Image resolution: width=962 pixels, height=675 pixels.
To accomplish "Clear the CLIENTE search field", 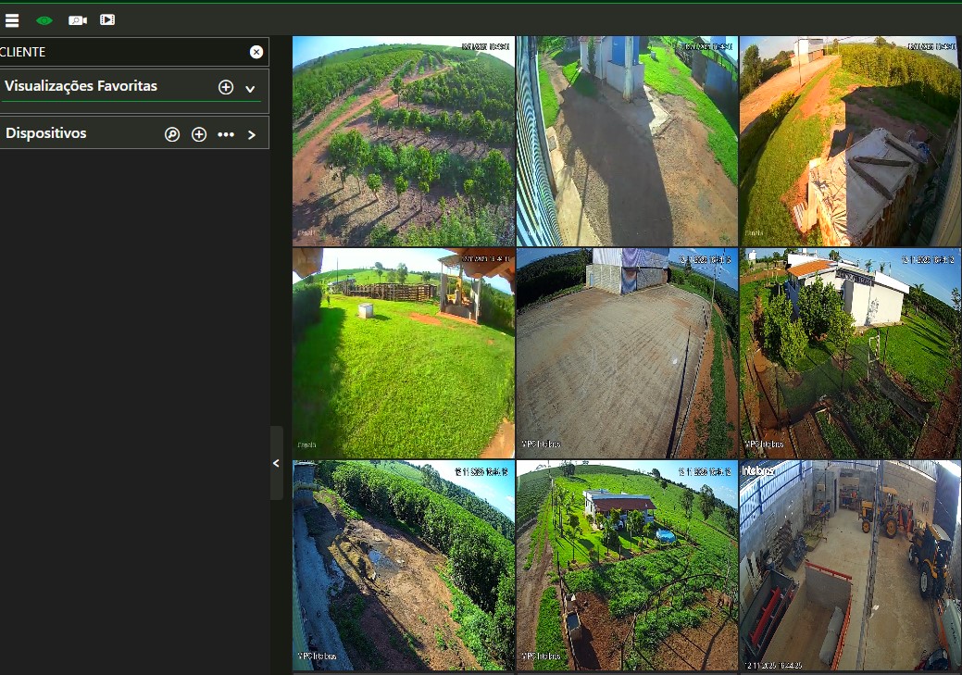I will tap(256, 52).
